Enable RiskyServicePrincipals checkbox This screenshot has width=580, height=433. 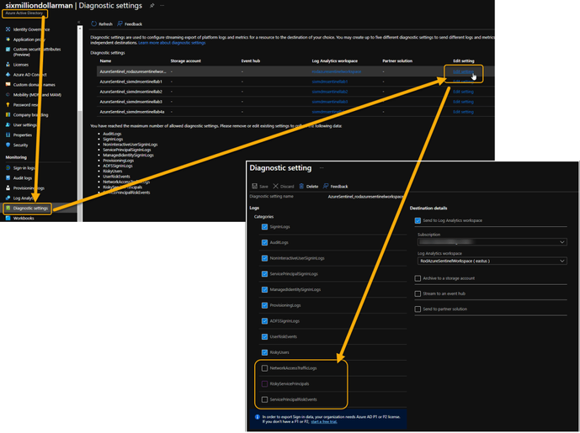click(x=264, y=384)
